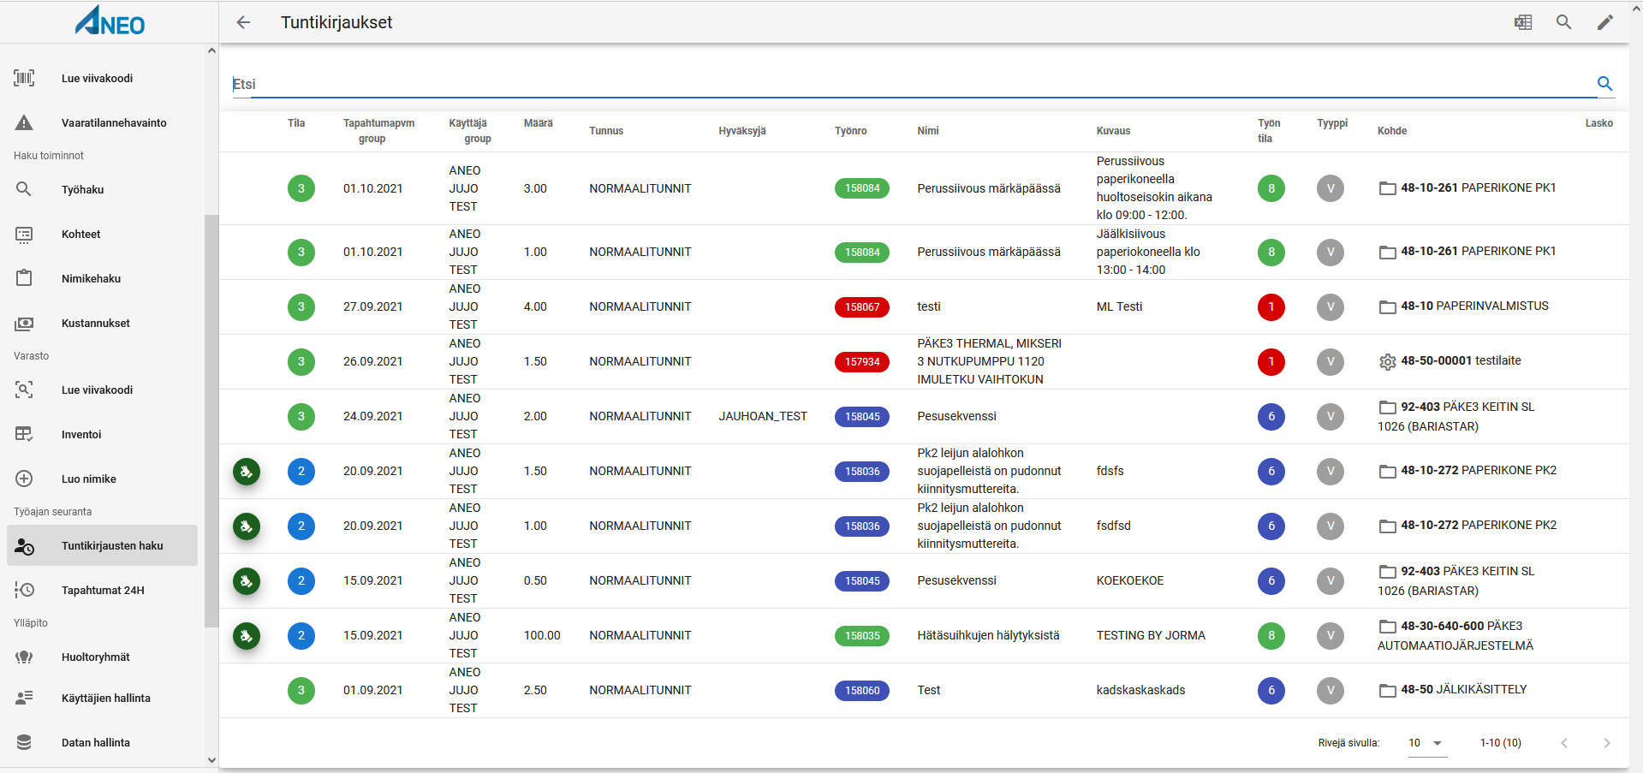1643x773 pixels.
Task: Open work order 158035 green chip
Action: [x=862, y=635]
